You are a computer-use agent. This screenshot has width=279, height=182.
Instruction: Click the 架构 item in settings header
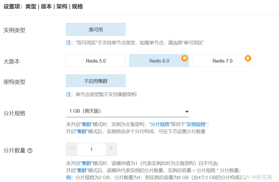pos(62,7)
